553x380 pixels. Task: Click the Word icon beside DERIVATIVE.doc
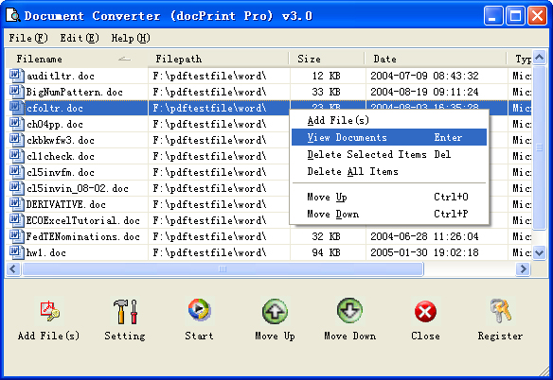click(16, 204)
